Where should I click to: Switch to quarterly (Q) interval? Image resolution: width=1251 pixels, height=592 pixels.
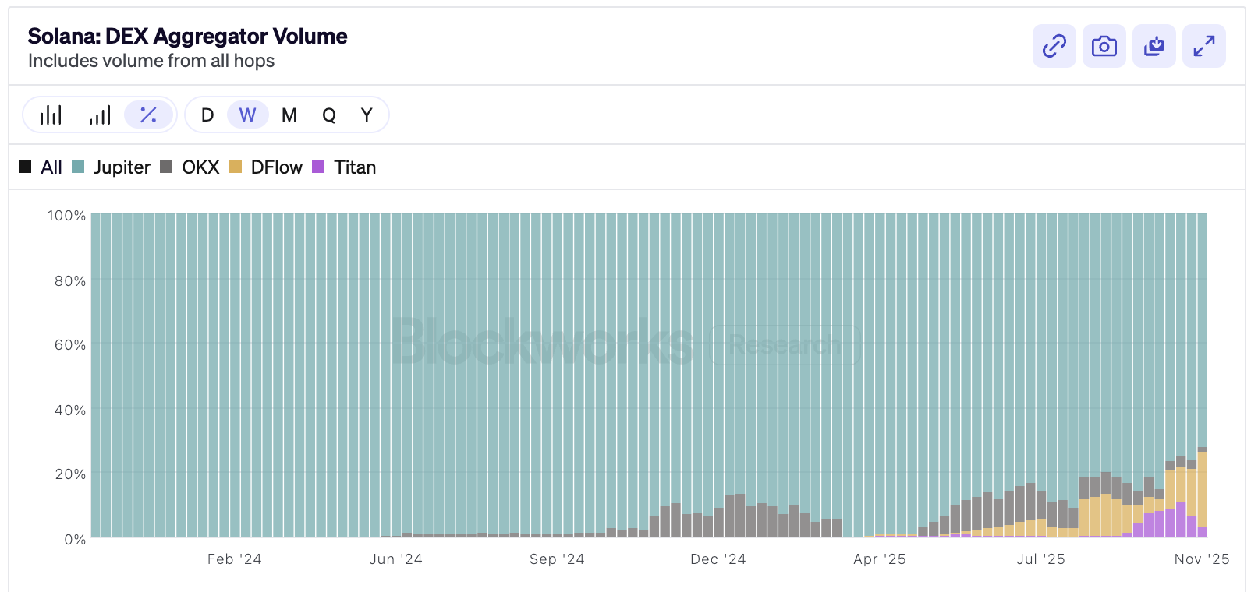[329, 115]
